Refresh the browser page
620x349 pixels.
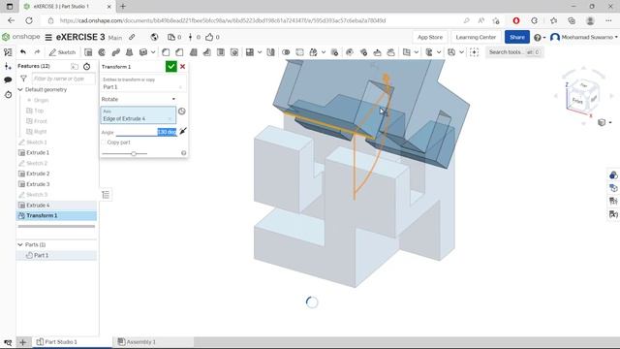[29, 20]
